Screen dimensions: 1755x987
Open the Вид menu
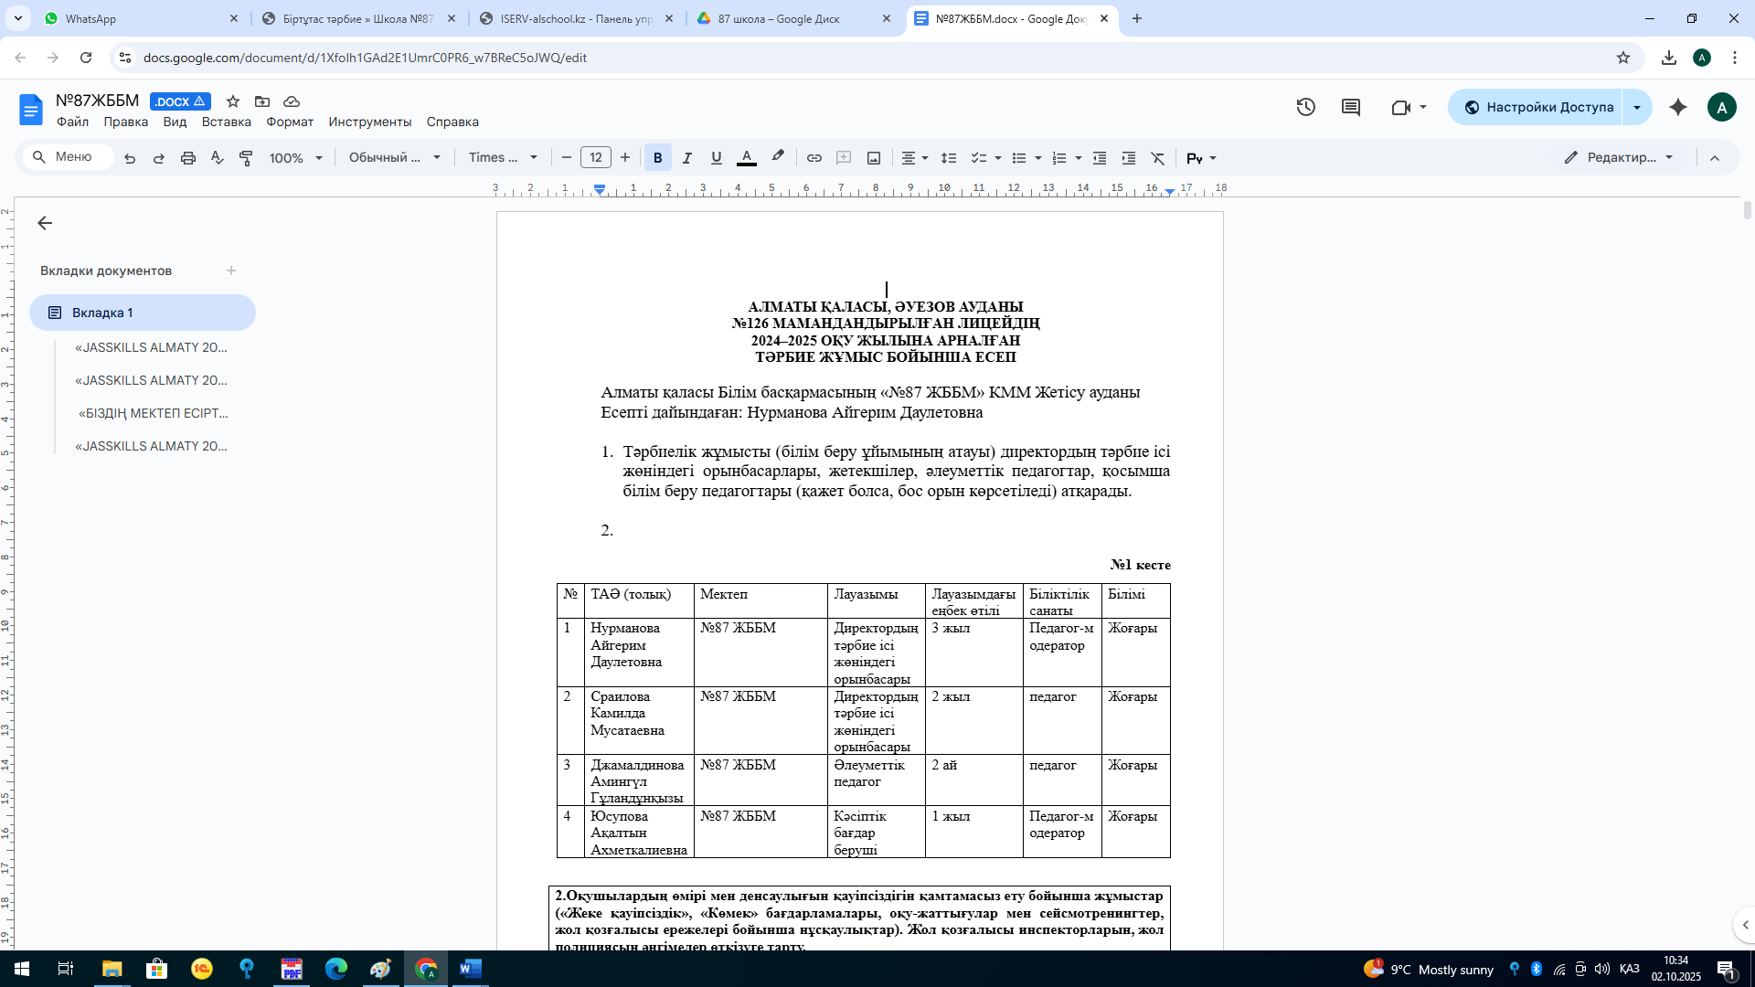[175, 122]
